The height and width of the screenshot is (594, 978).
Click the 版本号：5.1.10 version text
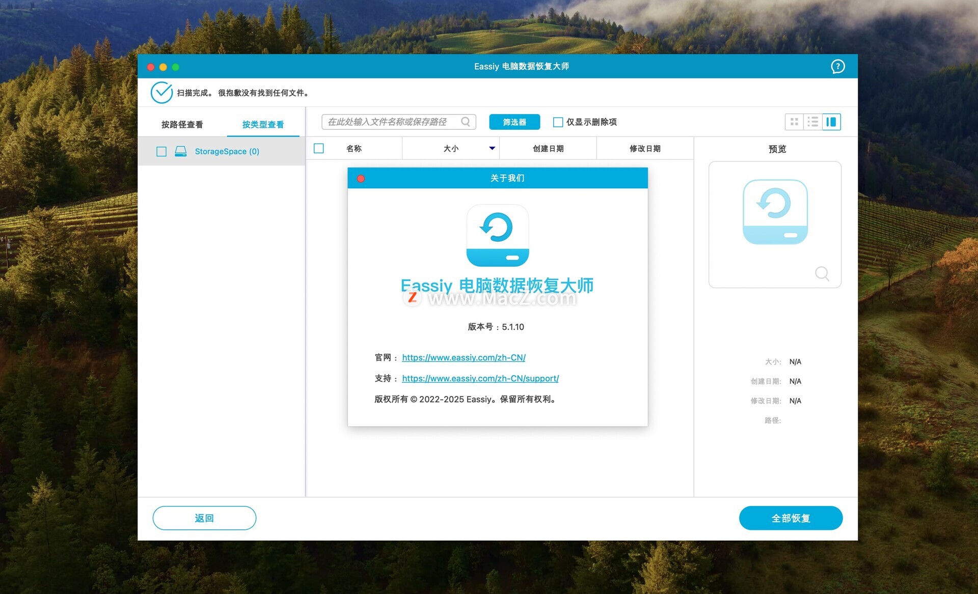[496, 327]
